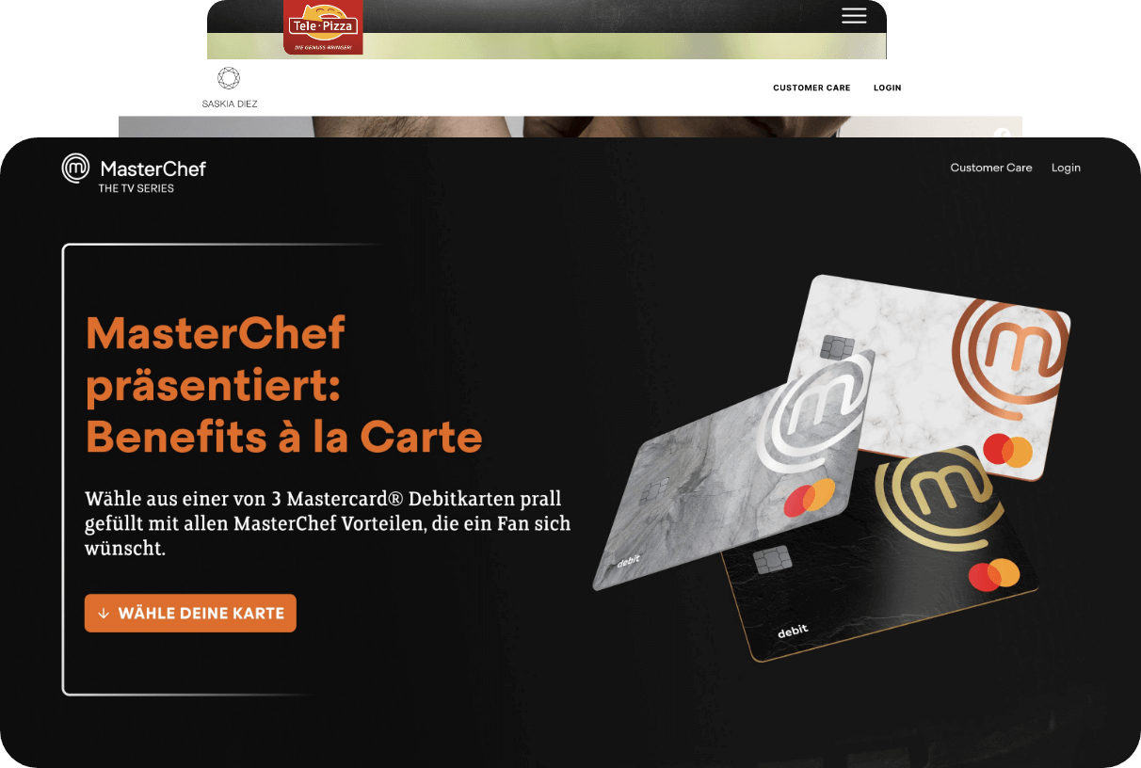
Task: Select the chip on the black debit card
Action: [x=772, y=561]
